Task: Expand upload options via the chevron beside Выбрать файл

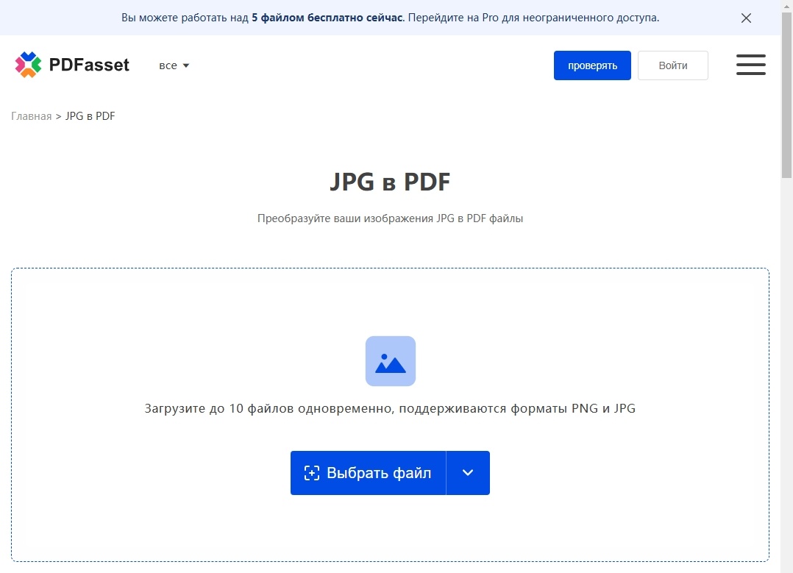Action: coord(468,473)
